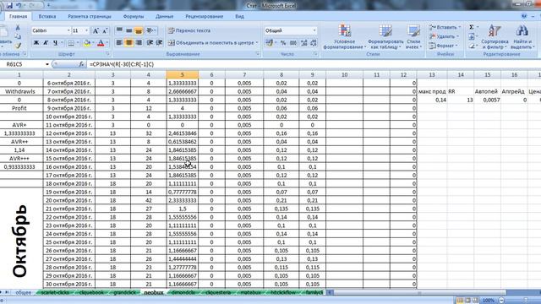The image size is (541, 304).
Task: Open the text orientation tool
Action: coord(150,30)
